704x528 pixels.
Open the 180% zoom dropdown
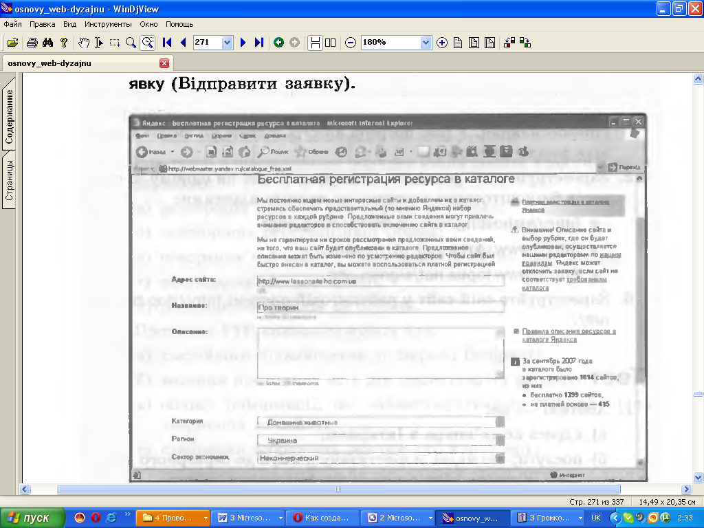point(426,43)
